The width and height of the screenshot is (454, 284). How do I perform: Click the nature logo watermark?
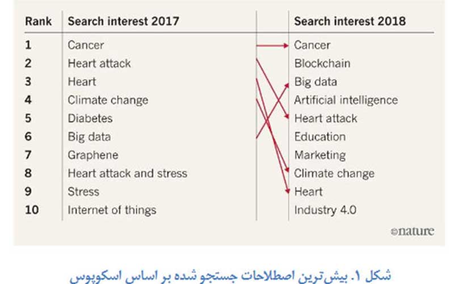(x=413, y=231)
